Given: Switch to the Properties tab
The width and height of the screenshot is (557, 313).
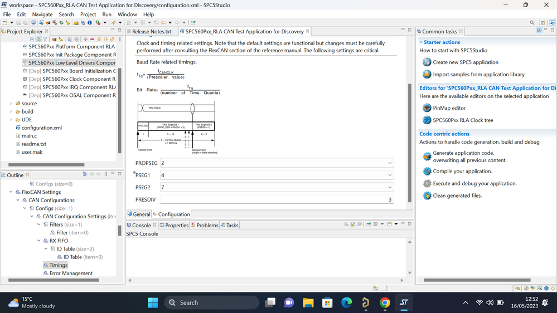Looking at the screenshot, I should coord(174,225).
